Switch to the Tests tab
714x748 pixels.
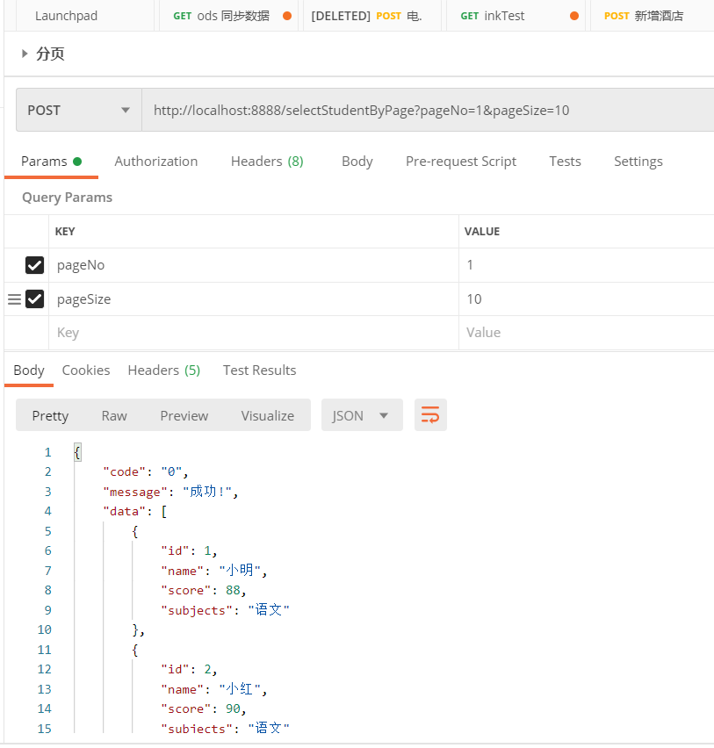565,162
